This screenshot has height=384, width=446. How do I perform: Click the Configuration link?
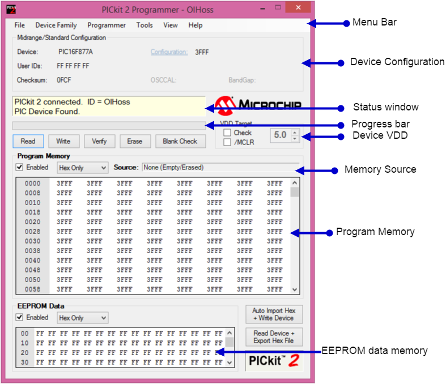[x=169, y=52]
